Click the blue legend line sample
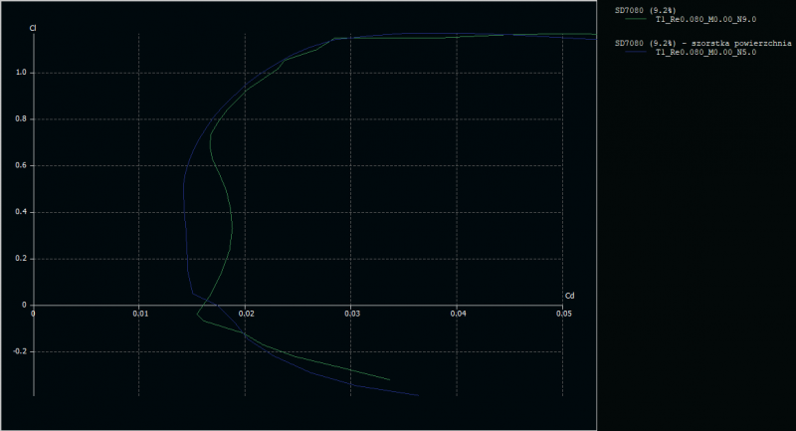Image resolution: width=796 pixels, height=431 pixels. pos(634,52)
